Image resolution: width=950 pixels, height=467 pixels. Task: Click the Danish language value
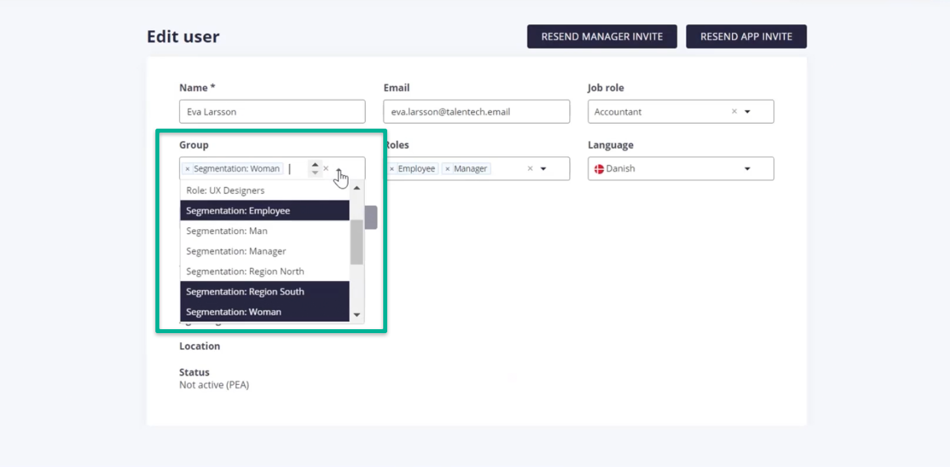(620, 169)
